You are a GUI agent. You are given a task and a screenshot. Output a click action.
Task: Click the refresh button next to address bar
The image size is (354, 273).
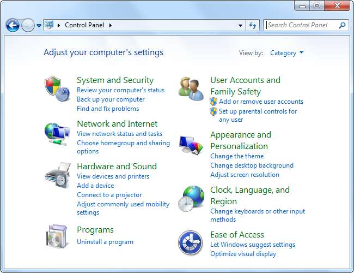252,25
